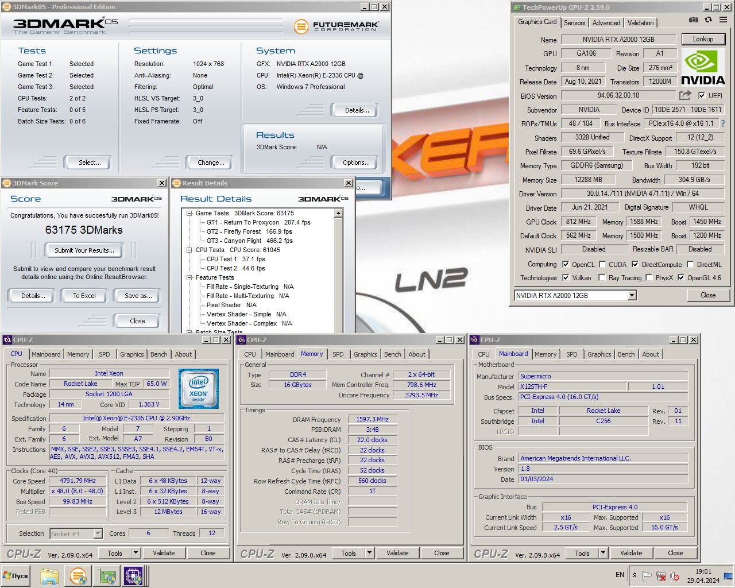Open the 3DMark05 taskbar icon
Viewport: 735px width, 588px height.
coord(78,576)
